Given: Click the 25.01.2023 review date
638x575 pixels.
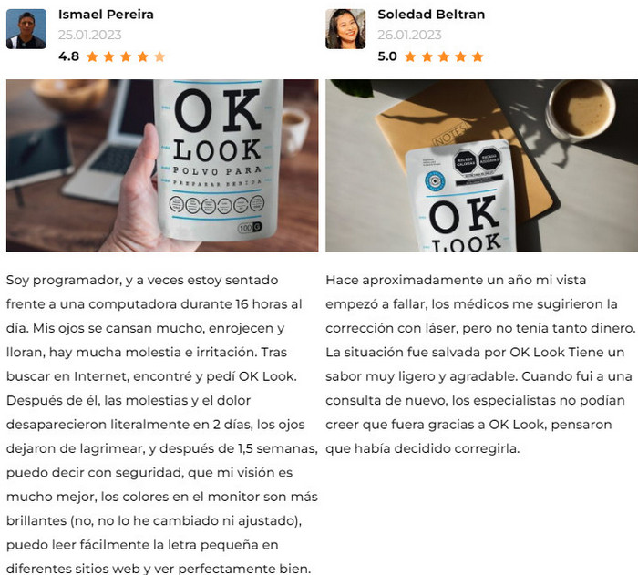Looking at the screenshot, I should 90,35.
